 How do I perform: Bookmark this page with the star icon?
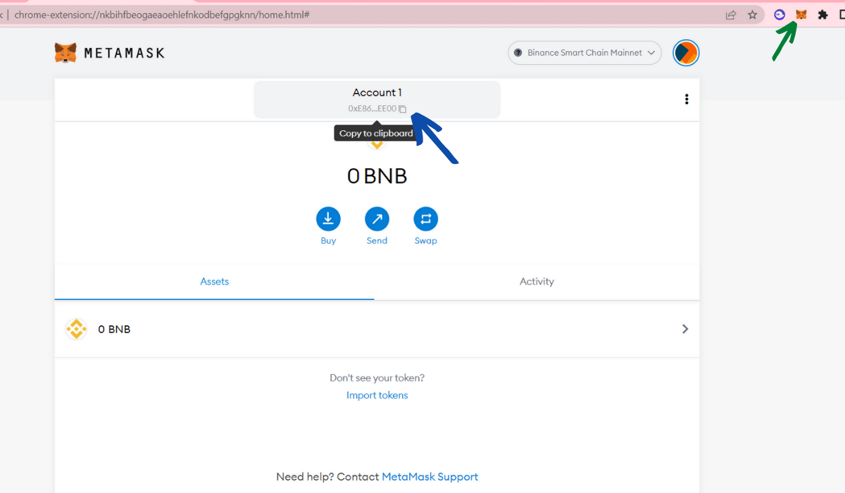(x=752, y=14)
